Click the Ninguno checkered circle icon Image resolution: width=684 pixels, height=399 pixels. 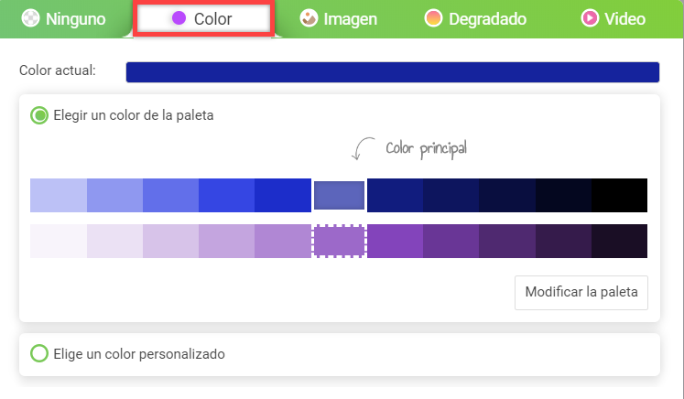30,18
